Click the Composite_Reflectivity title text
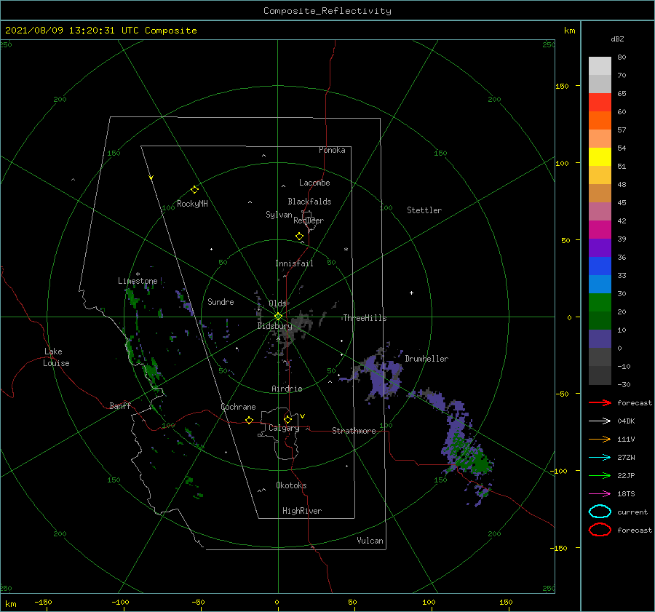This screenshot has height=612, width=655. click(327, 11)
